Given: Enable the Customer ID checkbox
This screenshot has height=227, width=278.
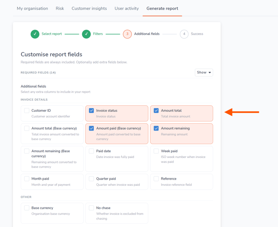Looking at the screenshot, I should point(27,111).
